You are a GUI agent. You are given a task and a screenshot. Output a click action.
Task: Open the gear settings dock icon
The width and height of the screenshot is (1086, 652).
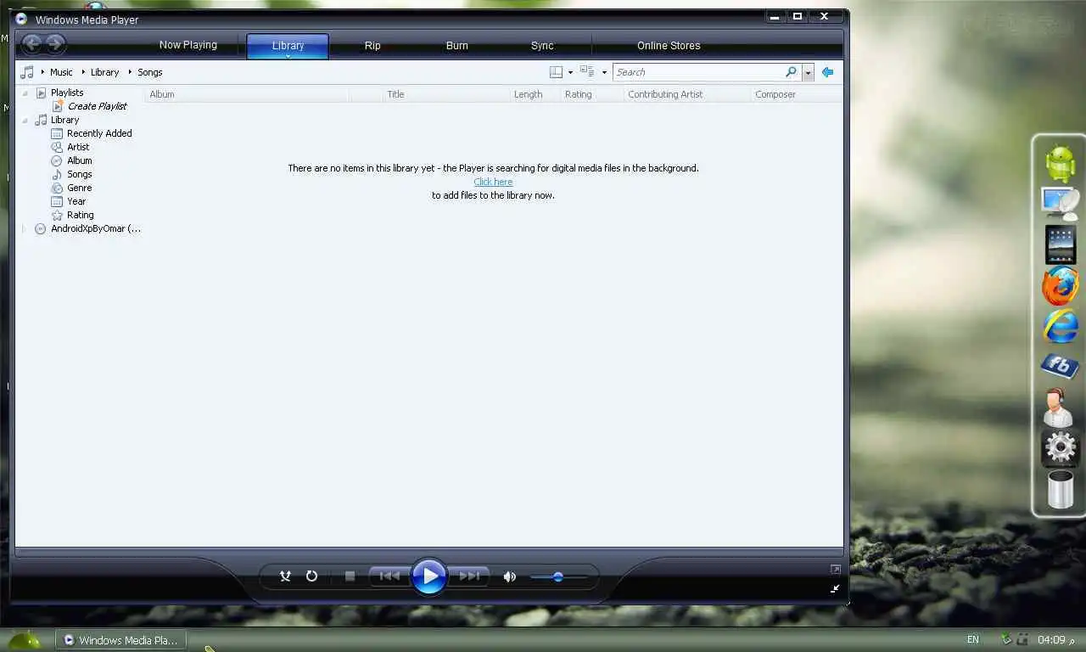[1061, 447]
